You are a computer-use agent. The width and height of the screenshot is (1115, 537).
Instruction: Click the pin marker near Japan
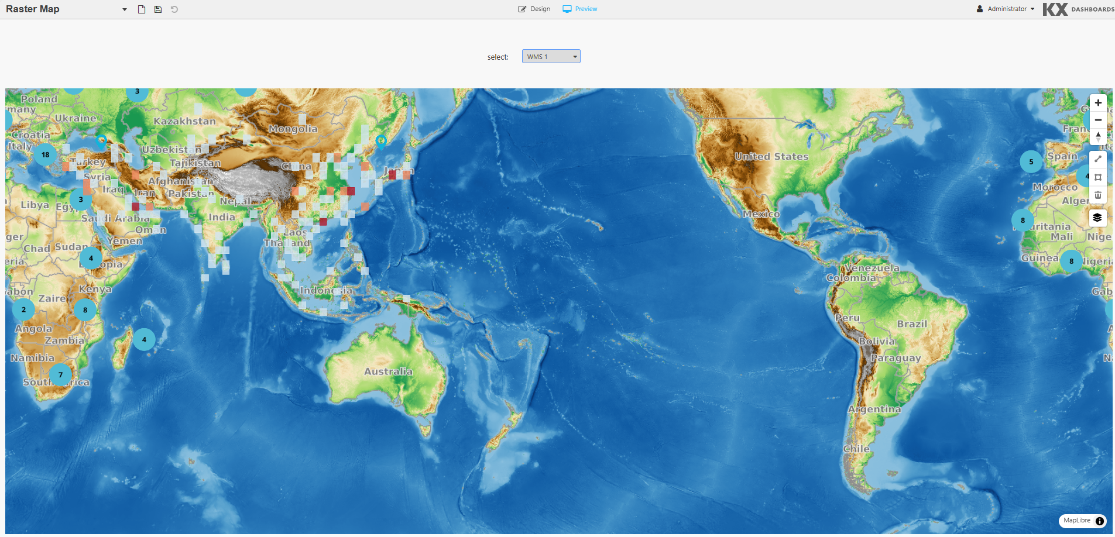(381, 140)
